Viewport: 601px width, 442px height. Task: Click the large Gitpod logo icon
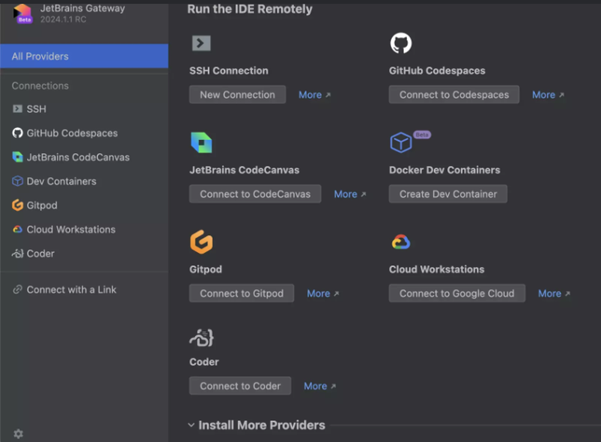201,241
